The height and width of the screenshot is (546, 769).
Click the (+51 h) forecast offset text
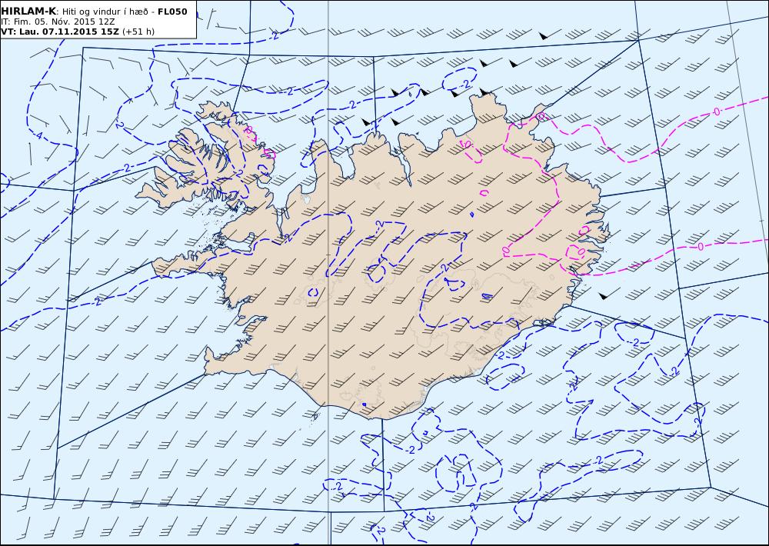coord(138,32)
